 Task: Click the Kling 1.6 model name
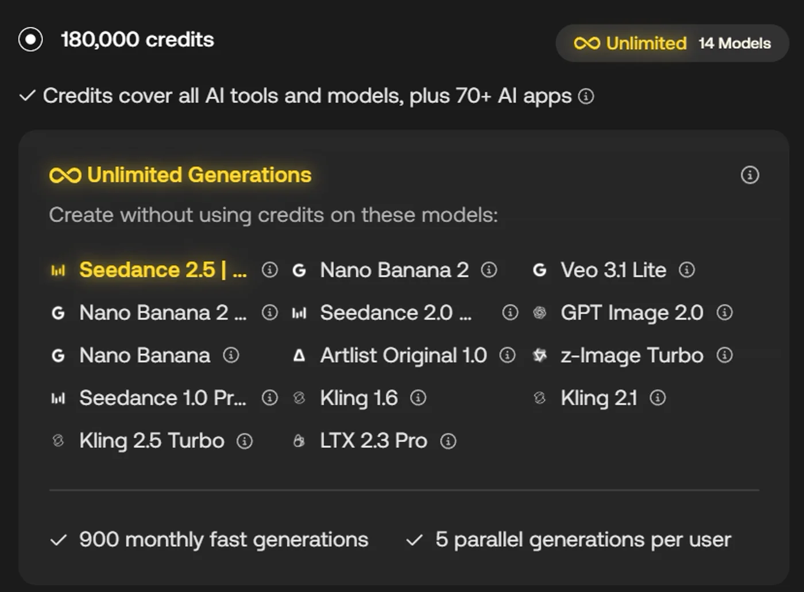358,398
